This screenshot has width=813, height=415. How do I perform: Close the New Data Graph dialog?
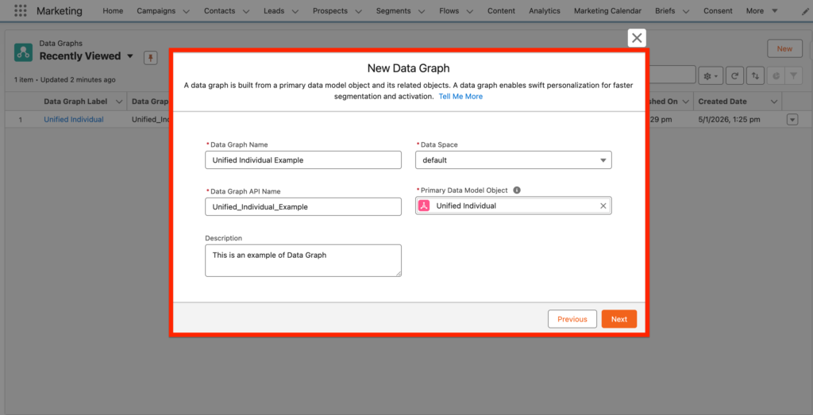tap(637, 38)
